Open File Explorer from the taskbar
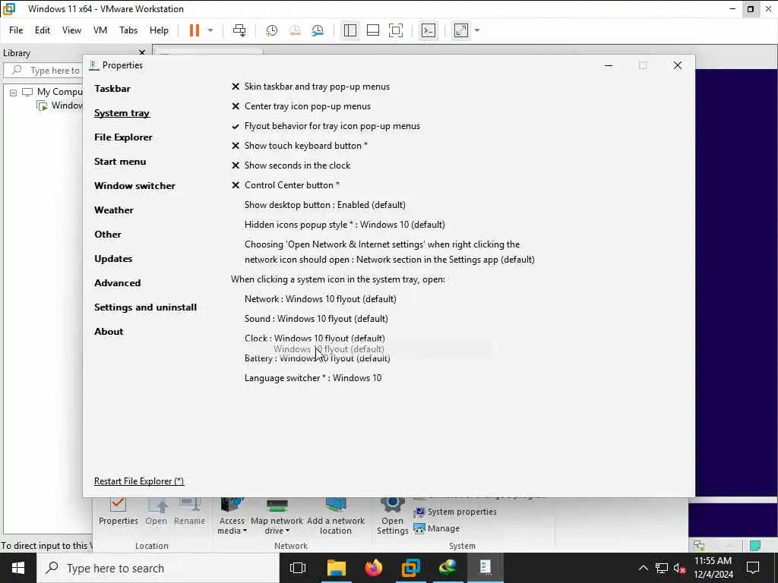The image size is (778, 583). [336, 568]
